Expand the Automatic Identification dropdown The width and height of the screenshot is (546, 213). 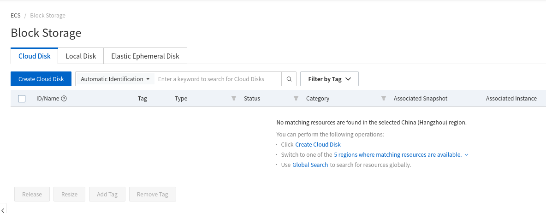coord(115,79)
